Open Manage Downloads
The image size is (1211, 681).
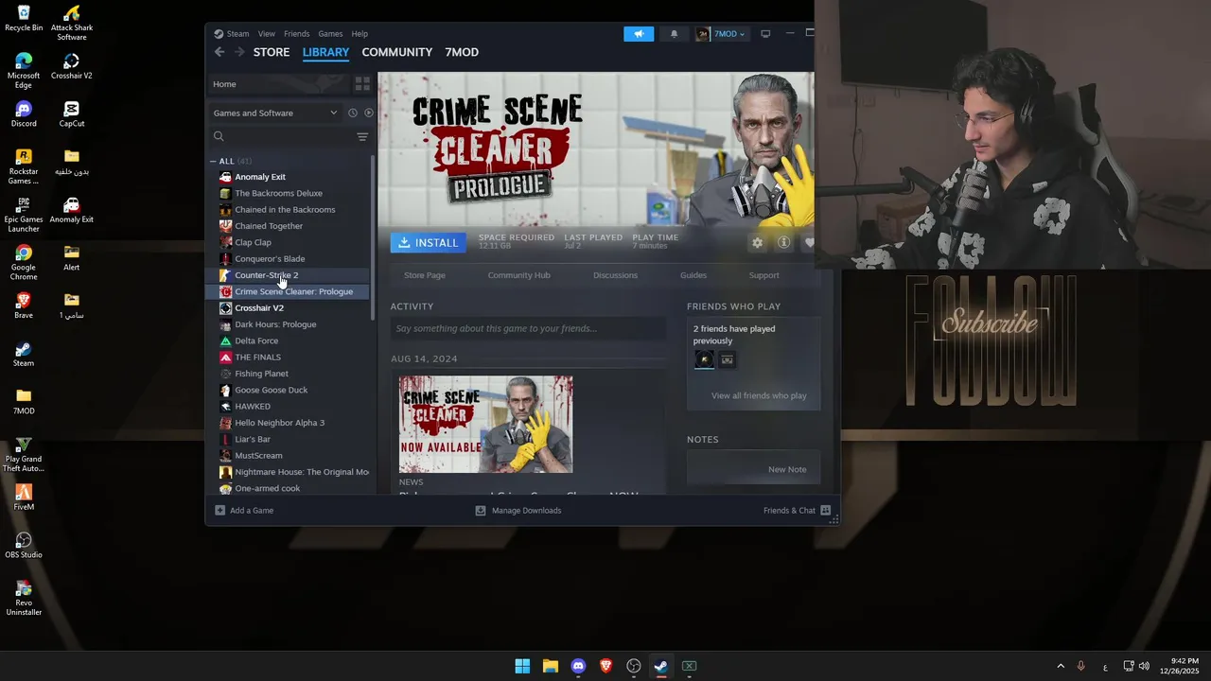(x=518, y=511)
